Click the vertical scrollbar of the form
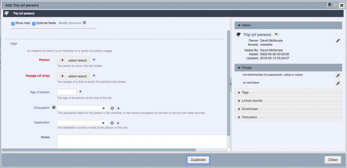Viewport: 347px width, 168px height. pos(229,83)
